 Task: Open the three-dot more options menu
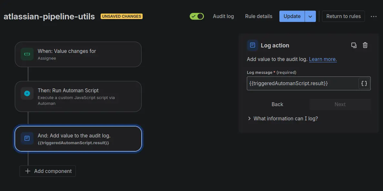(x=374, y=16)
